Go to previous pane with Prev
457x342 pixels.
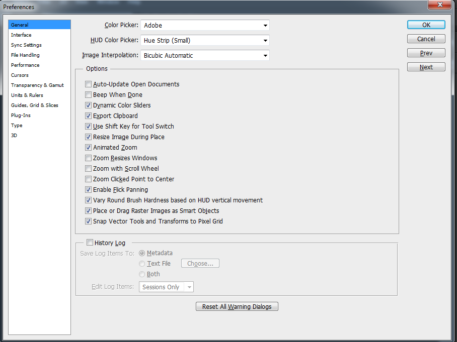[x=426, y=53]
